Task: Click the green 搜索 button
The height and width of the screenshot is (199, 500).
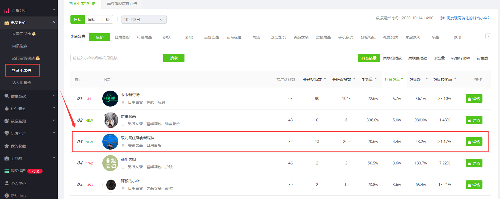Action: point(174,58)
